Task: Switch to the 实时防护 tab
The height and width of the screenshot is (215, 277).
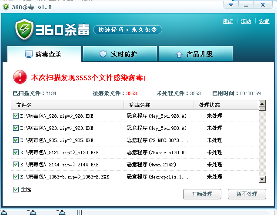Action: tap(120, 54)
